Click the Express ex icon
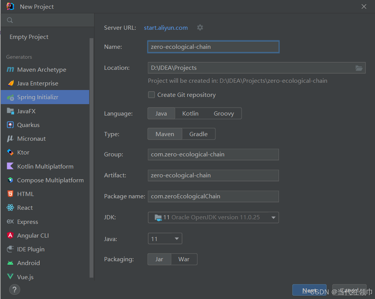 point(10,222)
